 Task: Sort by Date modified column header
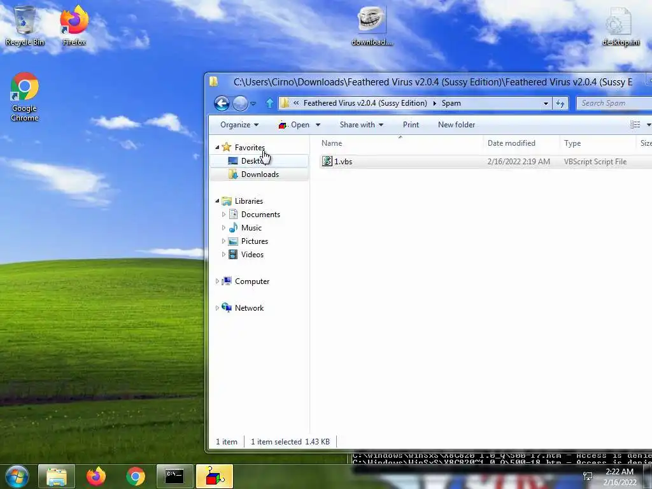[521, 143]
